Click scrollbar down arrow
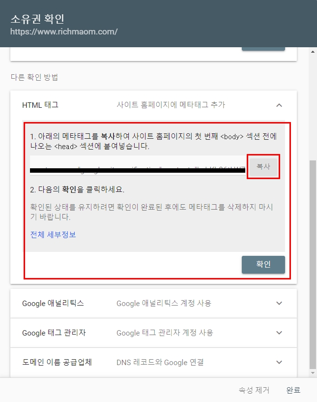Image resolution: width=317 pixels, height=402 pixels. point(313,373)
